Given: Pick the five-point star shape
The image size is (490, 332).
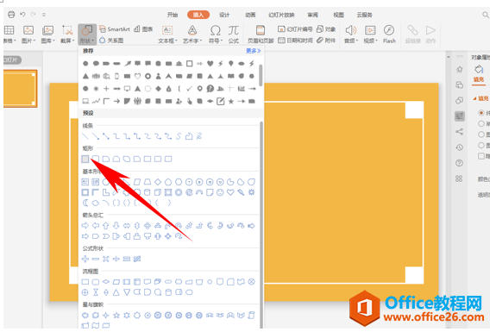Looking at the screenshot, I should 116,315.
